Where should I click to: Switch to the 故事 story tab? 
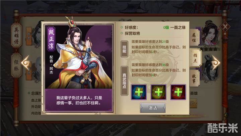194,78
